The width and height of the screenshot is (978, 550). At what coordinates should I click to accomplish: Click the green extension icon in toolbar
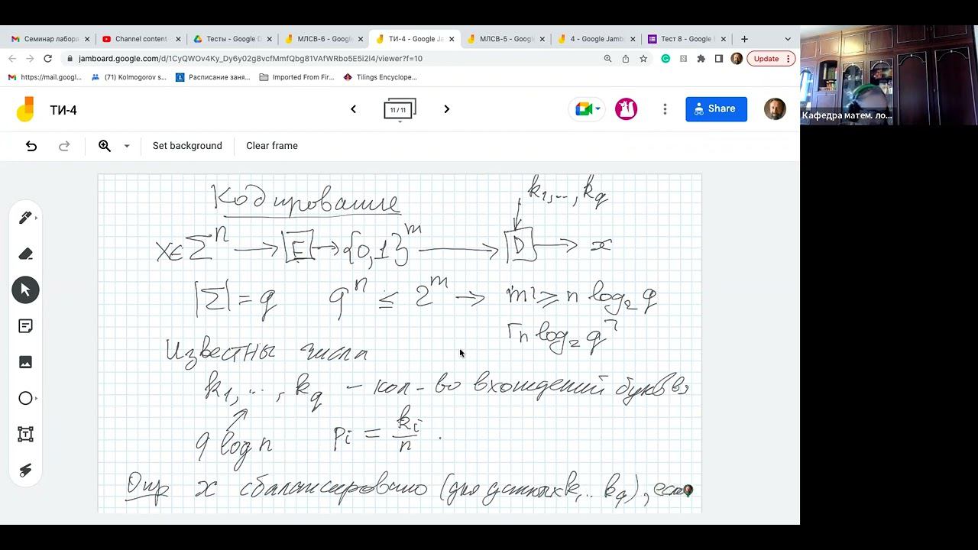click(665, 59)
